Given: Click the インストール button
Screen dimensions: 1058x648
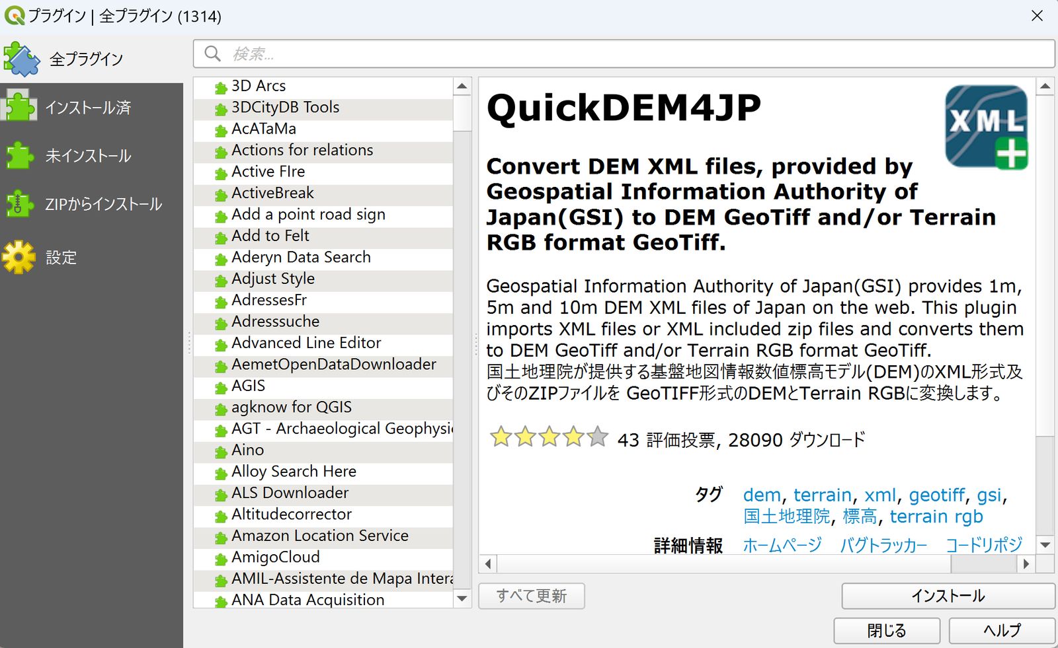Looking at the screenshot, I should pos(948,596).
